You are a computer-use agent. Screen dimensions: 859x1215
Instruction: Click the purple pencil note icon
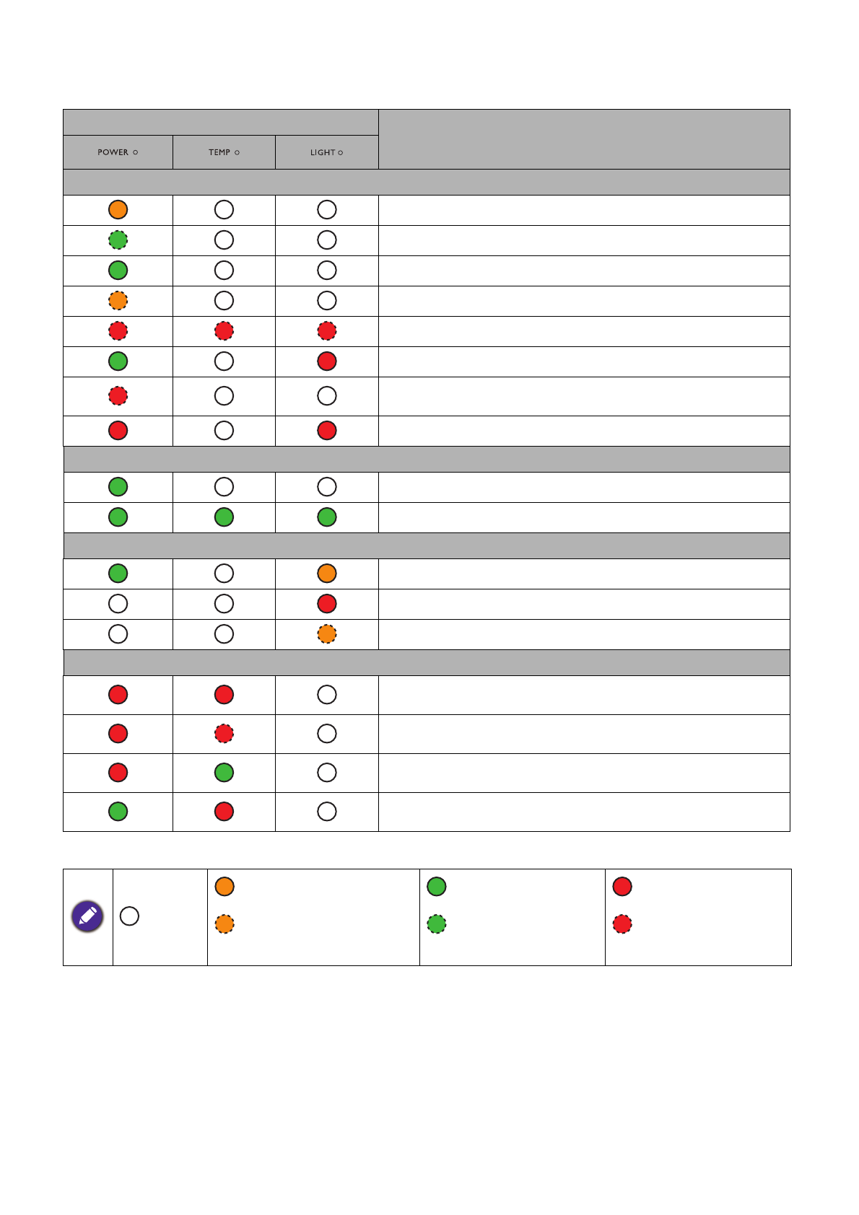click(87, 916)
